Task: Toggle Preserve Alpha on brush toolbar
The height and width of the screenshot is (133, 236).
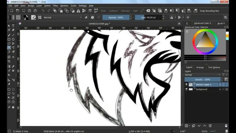Action: coord(93,17)
